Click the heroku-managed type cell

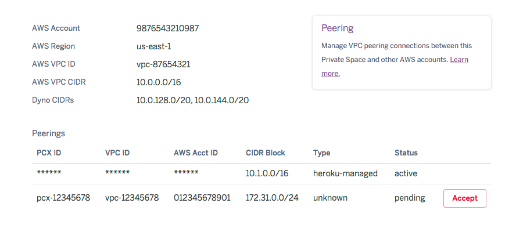click(x=345, y=173)
